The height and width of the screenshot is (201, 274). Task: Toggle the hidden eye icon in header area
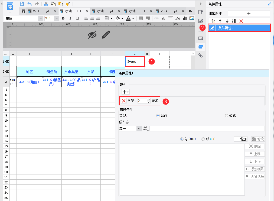[x=92, y=35]
